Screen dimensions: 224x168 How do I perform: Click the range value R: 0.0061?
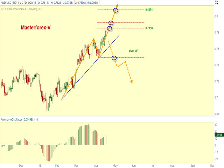93,3
